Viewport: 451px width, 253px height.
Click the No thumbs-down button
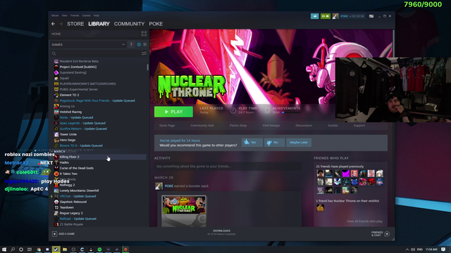coord(274,142)
